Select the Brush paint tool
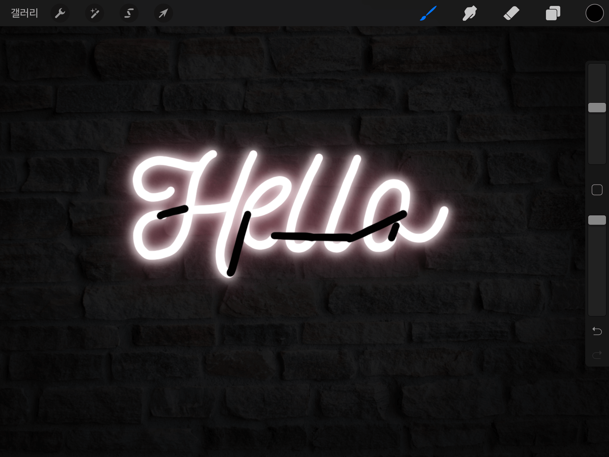The width and height of the screenshot is (609, 457). pyautogui.click(x=428, y=13)
